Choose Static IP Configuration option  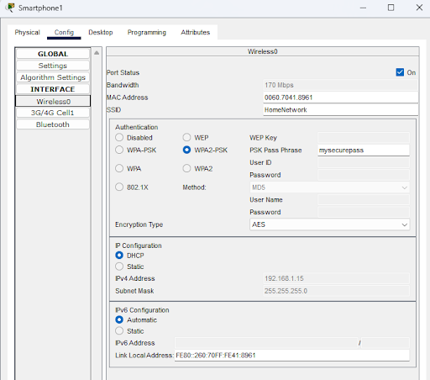click(x=119, y=267)
